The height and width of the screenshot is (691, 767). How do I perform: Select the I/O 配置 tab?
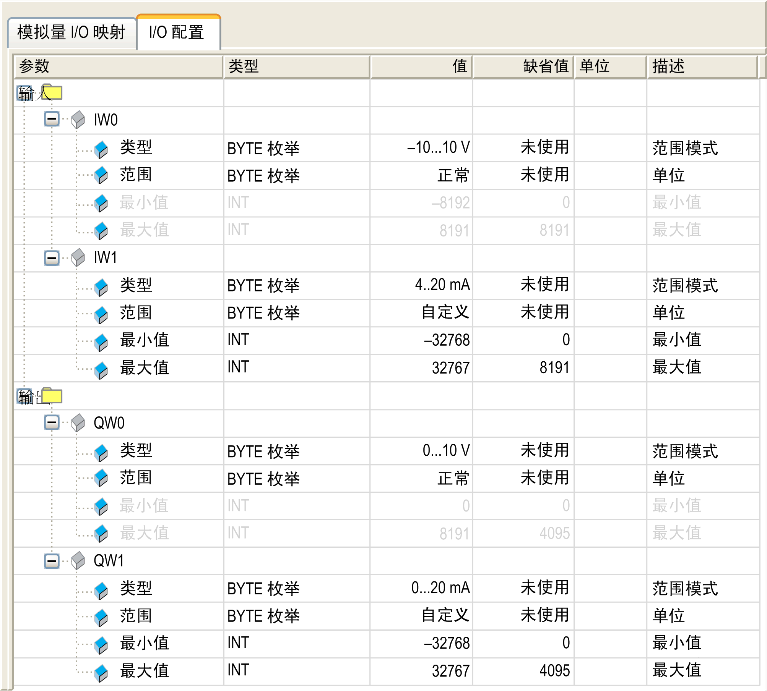(177, 33)
